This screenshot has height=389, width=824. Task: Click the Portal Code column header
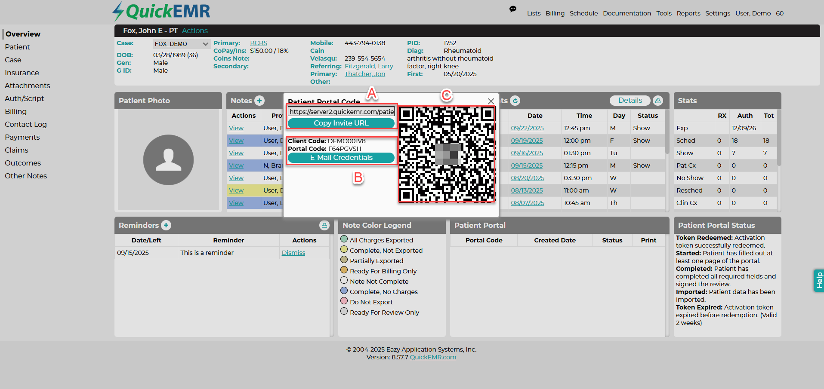click(x=484, y=240)
